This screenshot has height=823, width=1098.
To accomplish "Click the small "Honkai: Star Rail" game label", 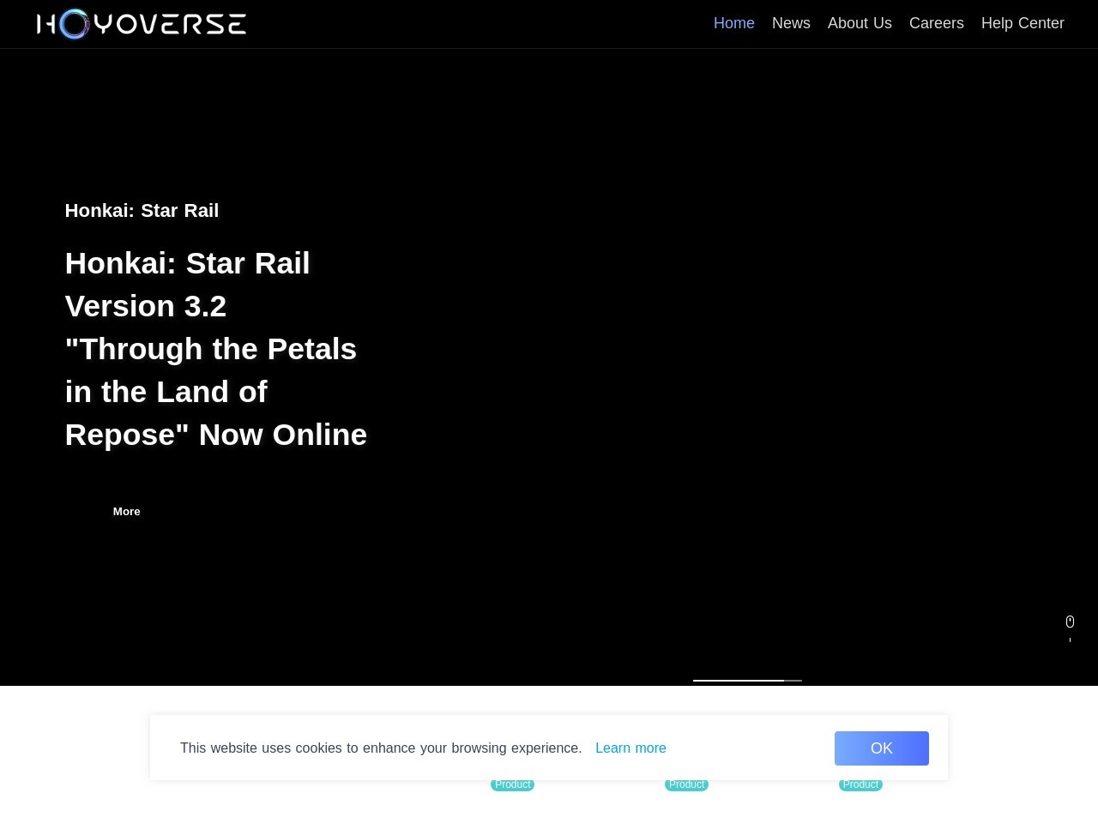I will point(142,210).
